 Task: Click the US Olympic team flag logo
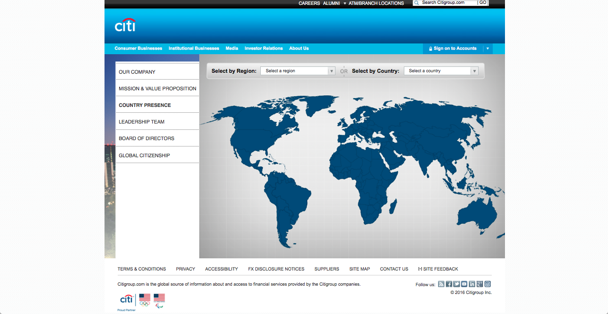coord(145,300)
